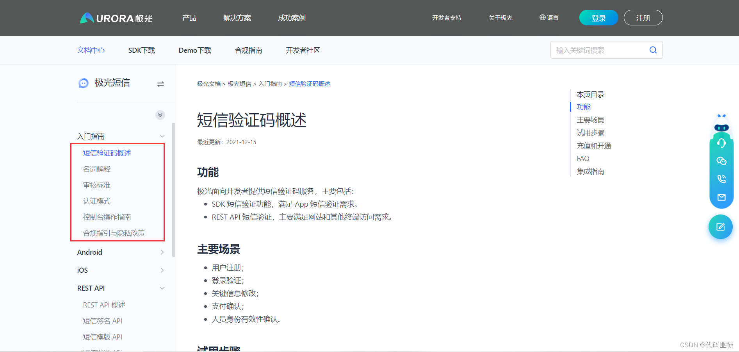This screenshot has height=352, width=739.
Task: Click the iOS sidebar heading
Action: click(x=82, y=270)
